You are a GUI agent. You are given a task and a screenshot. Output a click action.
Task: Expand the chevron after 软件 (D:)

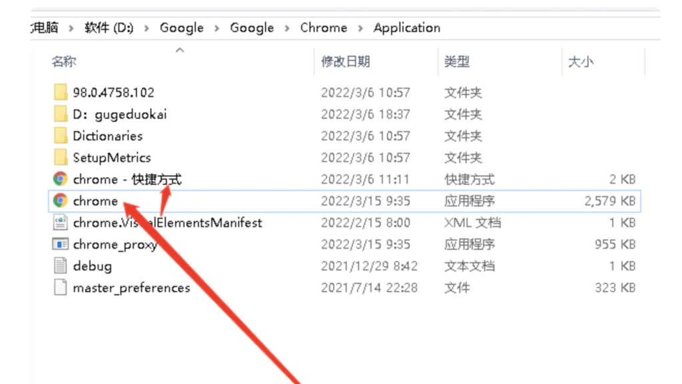tap(147, 28)
